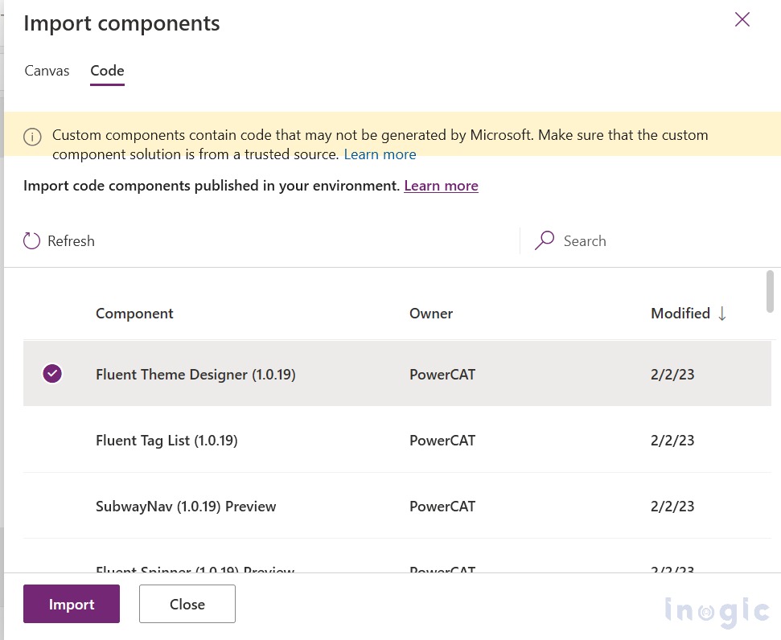781x640 pixels.
Task: Click the info icon in the warning banner
Action: pyautogui.click(x=32, y=137)
